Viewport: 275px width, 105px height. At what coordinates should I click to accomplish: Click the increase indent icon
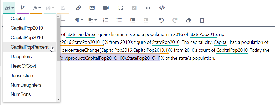point(133,20)
